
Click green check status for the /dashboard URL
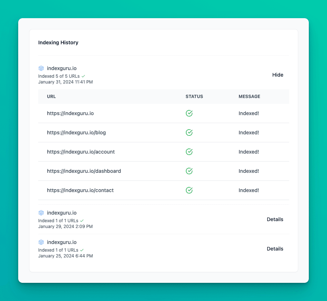(189, 171)
